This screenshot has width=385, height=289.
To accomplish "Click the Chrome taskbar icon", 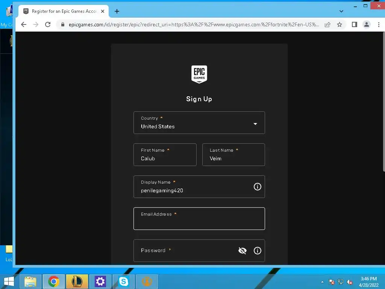I will click(53, 281).
